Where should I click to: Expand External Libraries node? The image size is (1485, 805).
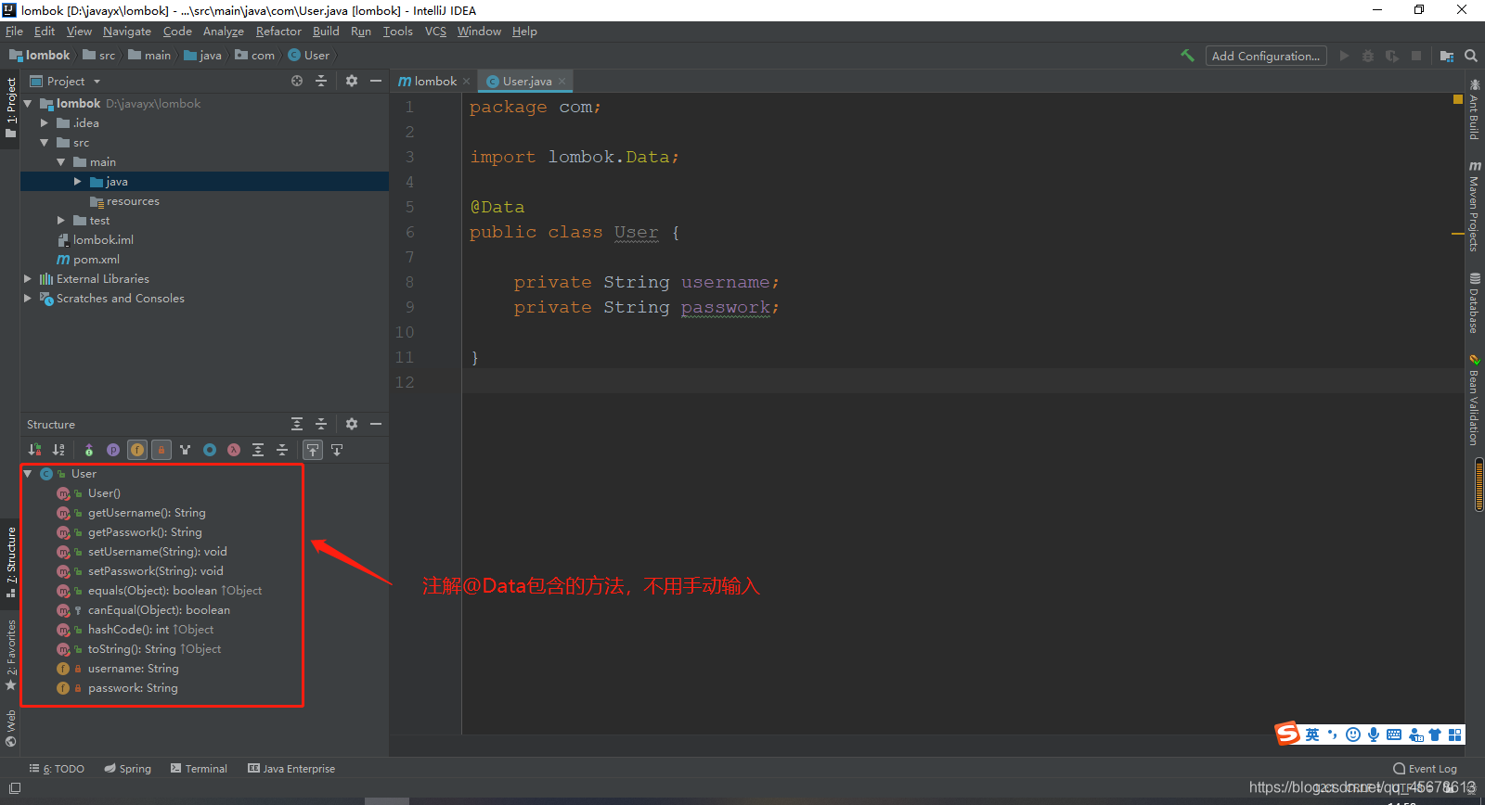pyautogui.click(x=28, y=279)
